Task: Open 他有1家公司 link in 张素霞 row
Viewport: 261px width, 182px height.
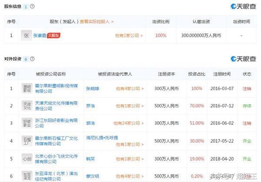Action: tap(129, 36)
